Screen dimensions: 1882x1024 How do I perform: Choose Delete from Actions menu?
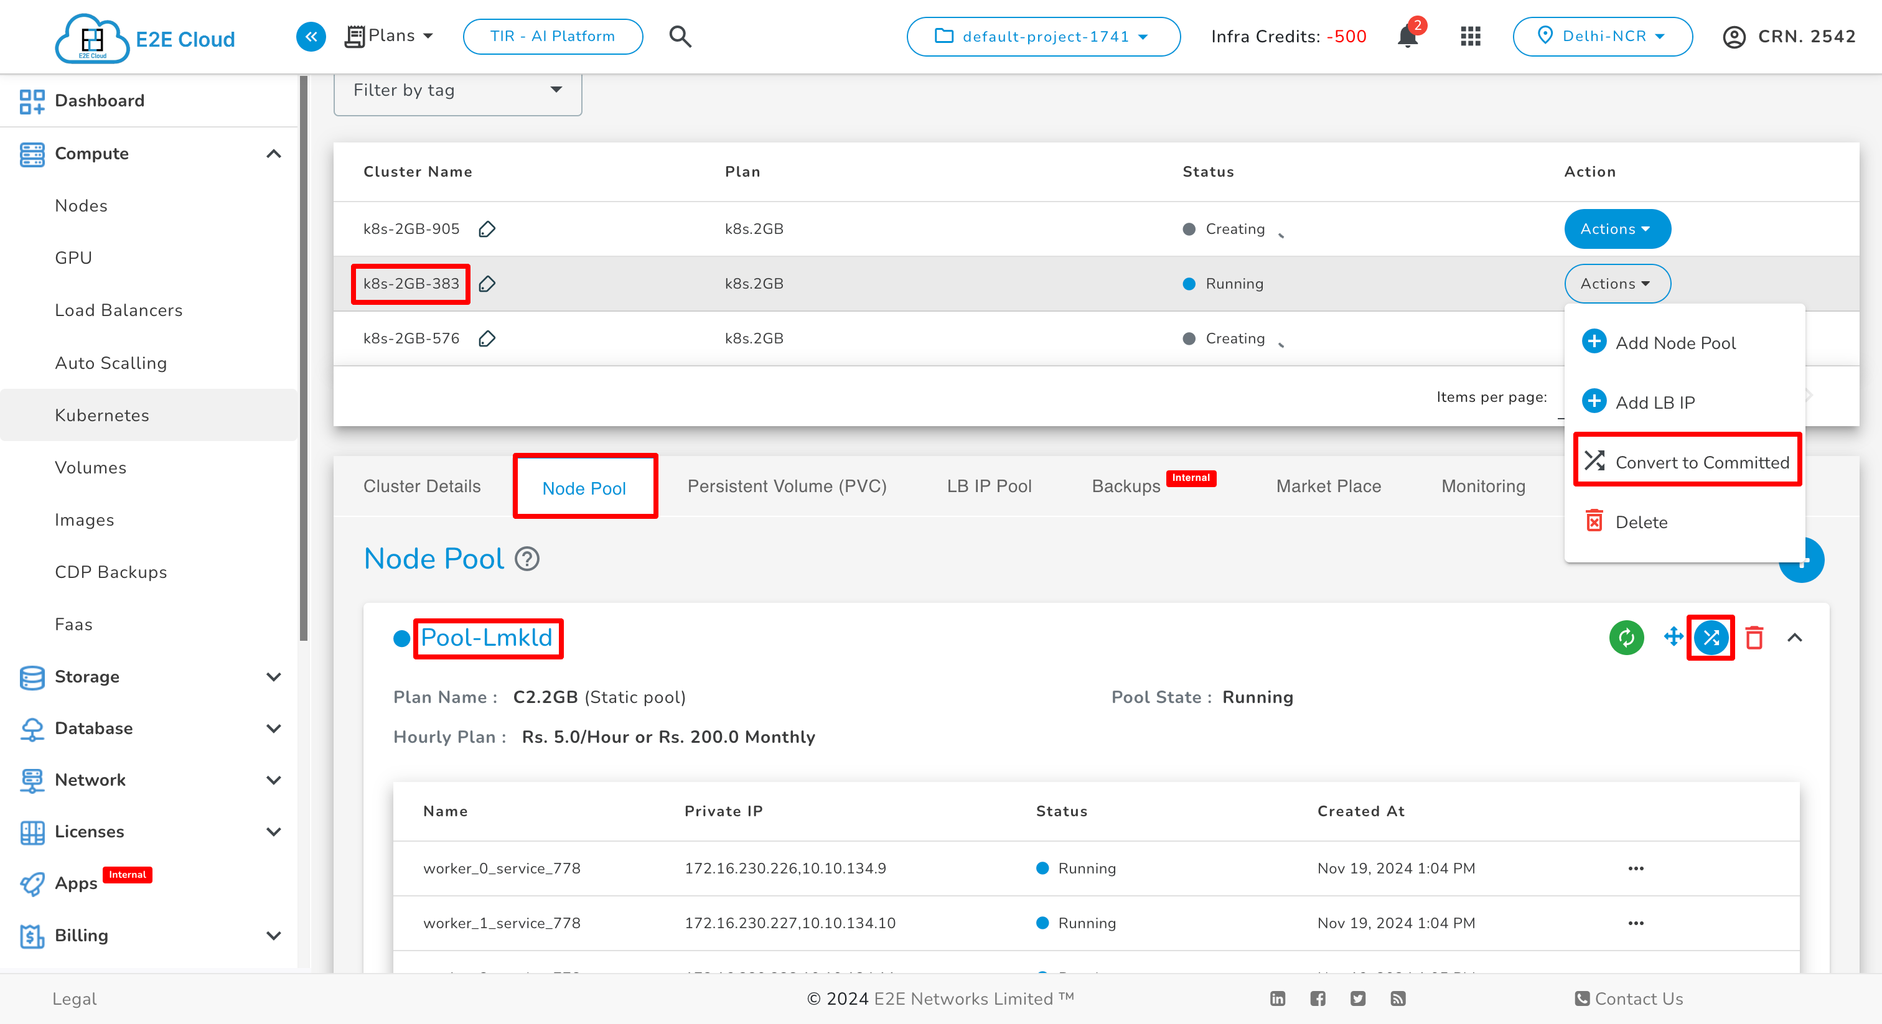click(x=1684, y=522)
